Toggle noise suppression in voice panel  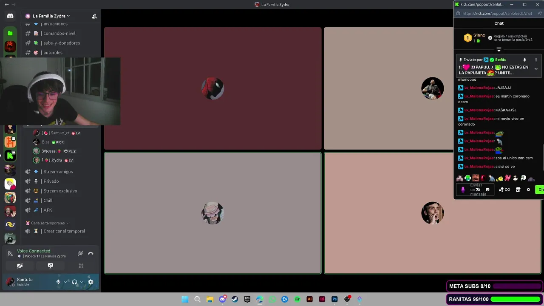click(80, 253)
